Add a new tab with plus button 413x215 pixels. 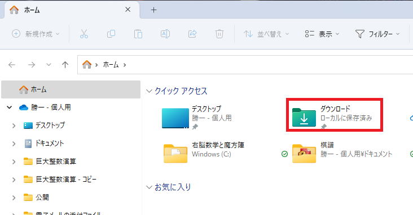154,10
